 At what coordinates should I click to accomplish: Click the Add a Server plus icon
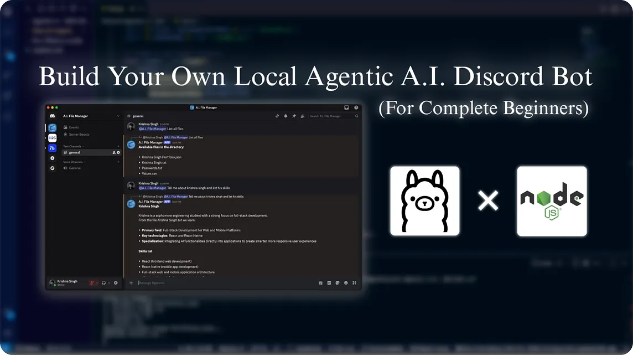(x=52, y=158)
